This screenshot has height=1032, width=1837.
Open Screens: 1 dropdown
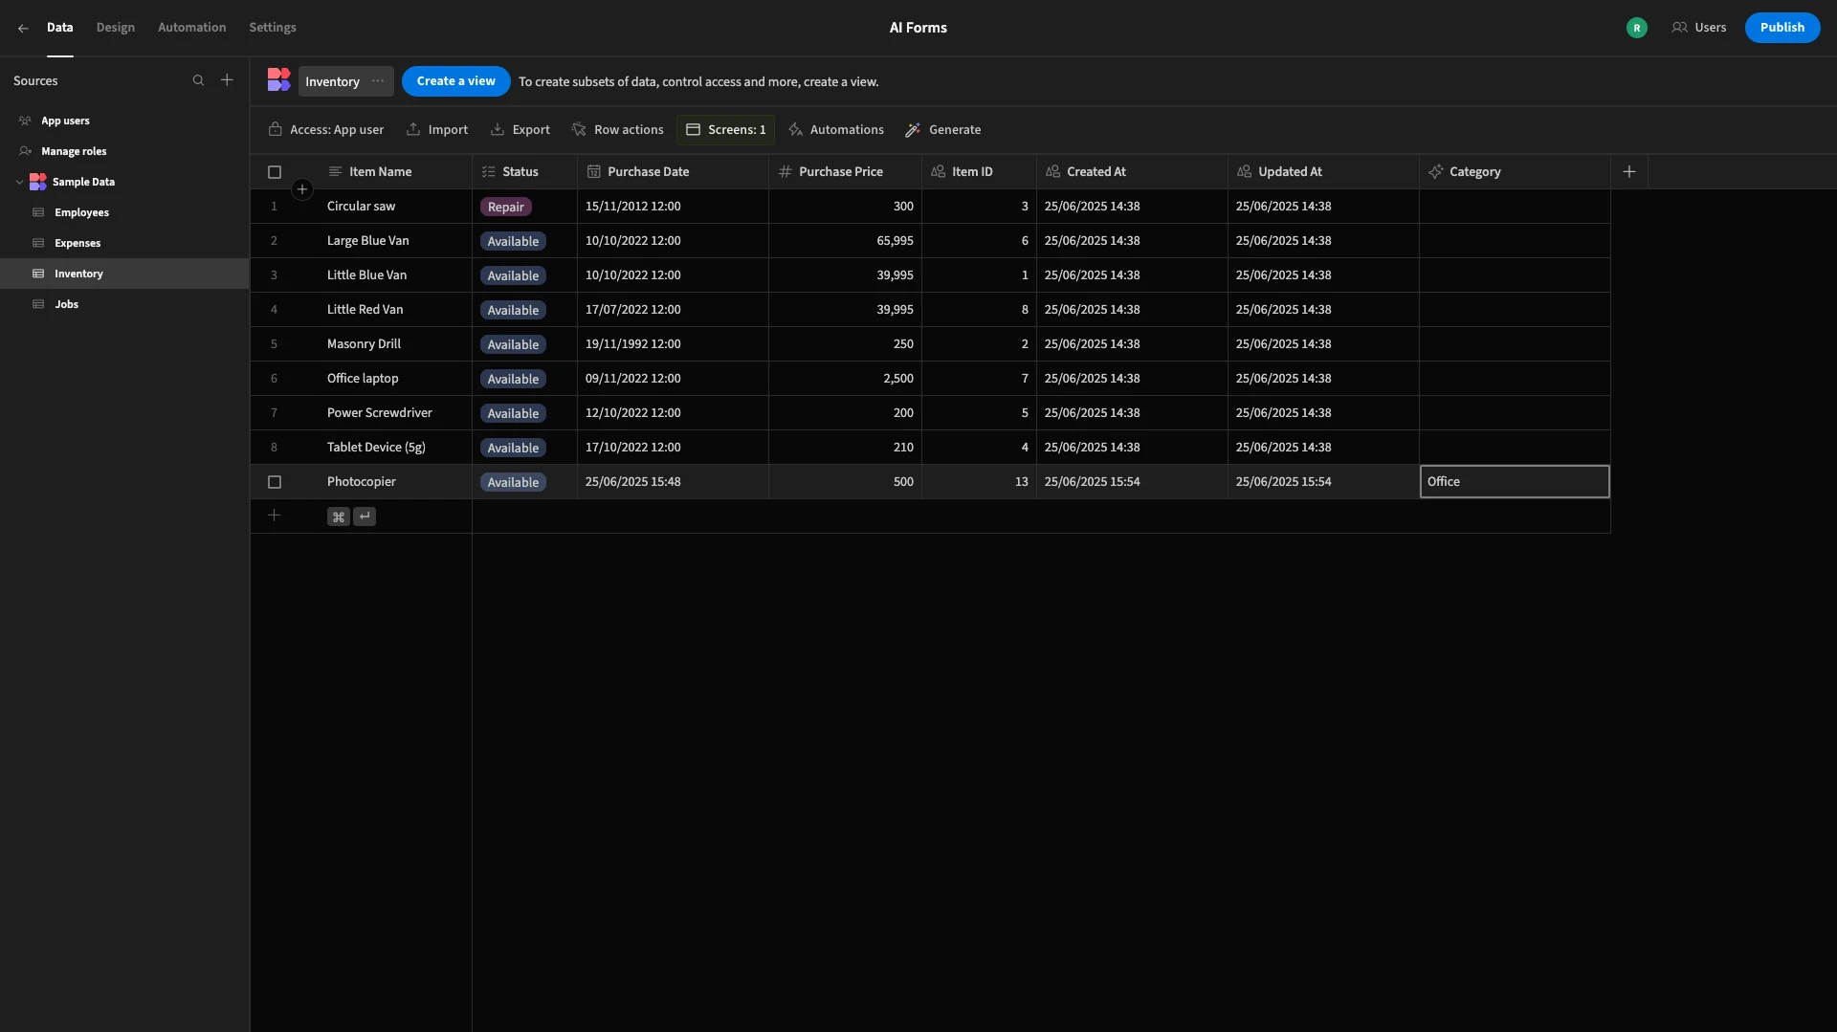pyautogui.click(x=725, y=129)
